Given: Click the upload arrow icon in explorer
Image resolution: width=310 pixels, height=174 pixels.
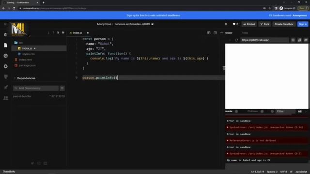Looking at the screenshot, I should [53, 32].
